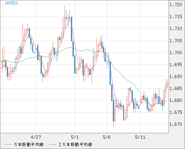Click the purple 5-period MA legend line
The height and width of the screenshot is (149, 185).
click(x=8, y=144)
